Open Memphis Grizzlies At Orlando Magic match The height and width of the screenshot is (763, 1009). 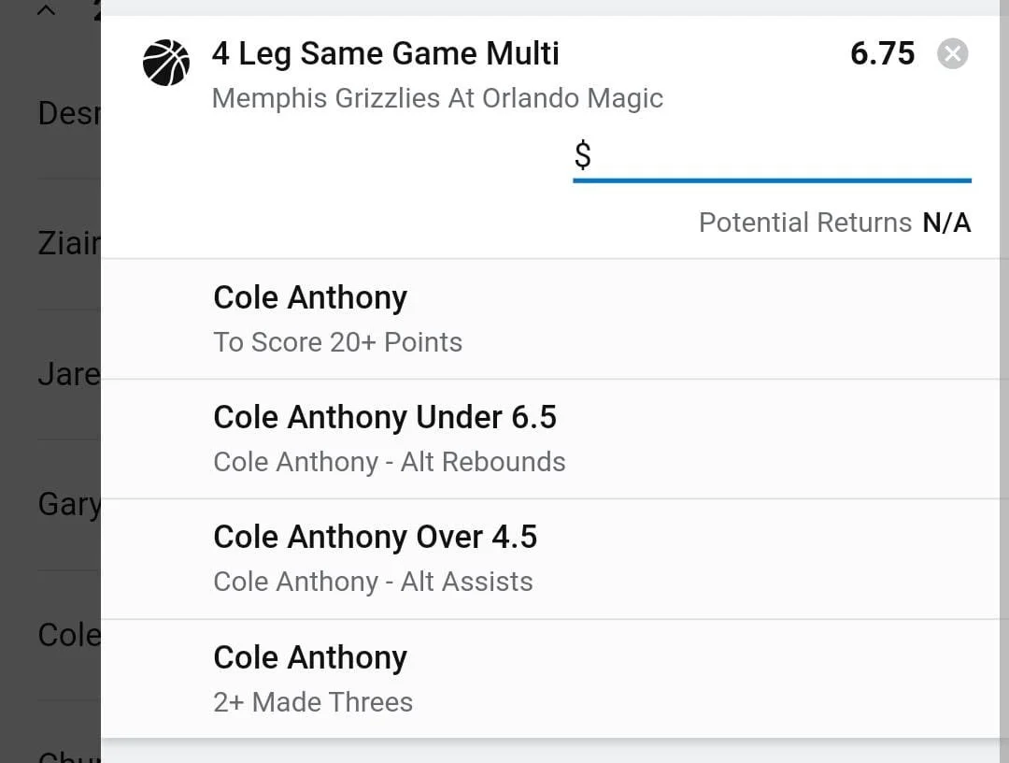437,98
